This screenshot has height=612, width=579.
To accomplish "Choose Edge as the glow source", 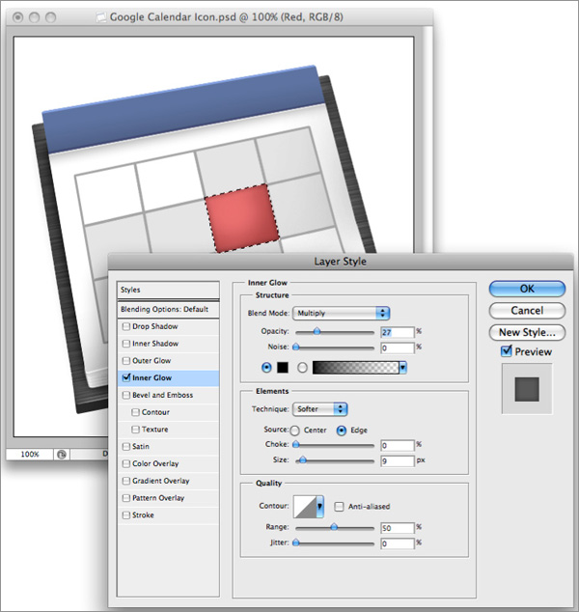I will tap(342, 431).
